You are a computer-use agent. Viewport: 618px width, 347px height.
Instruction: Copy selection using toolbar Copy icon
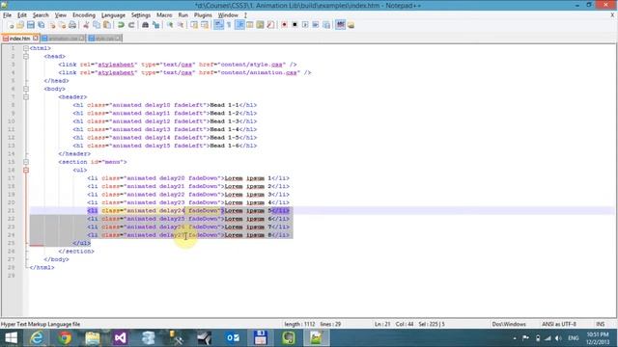click(x=97, y=25)
